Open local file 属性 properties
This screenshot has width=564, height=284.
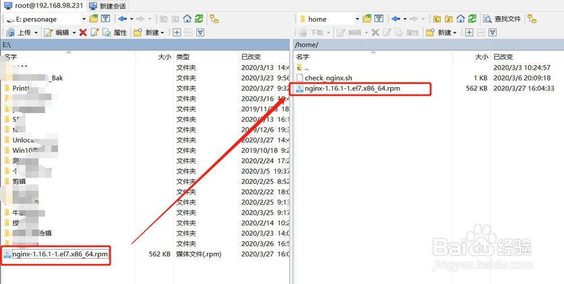[114, 33]
